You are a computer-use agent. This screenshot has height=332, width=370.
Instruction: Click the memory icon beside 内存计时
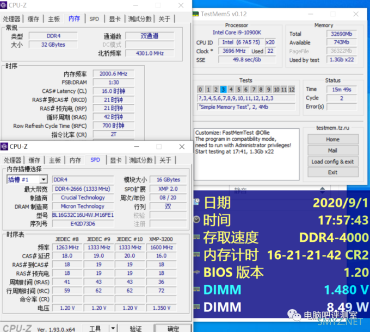[197, 254]
